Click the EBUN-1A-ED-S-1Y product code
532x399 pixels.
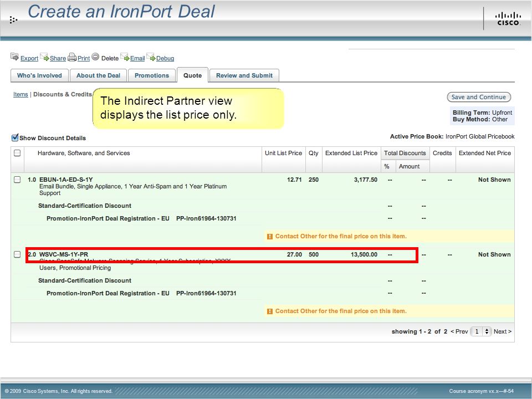[66, 180]
